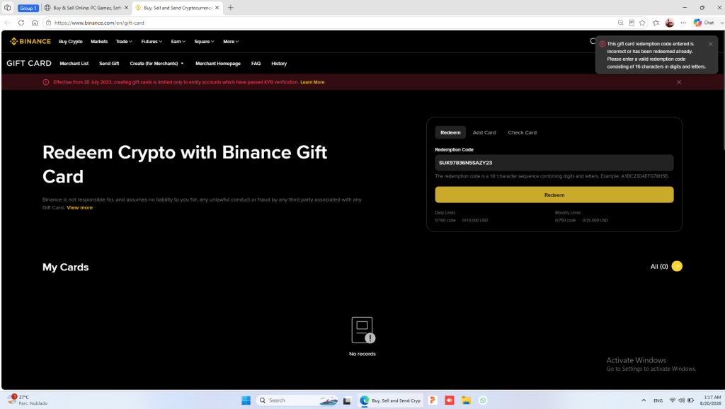725x409 pixels.
Task: Expand the Futures dropdown menu
Action: pyautogui.click(x=152, y=42)
